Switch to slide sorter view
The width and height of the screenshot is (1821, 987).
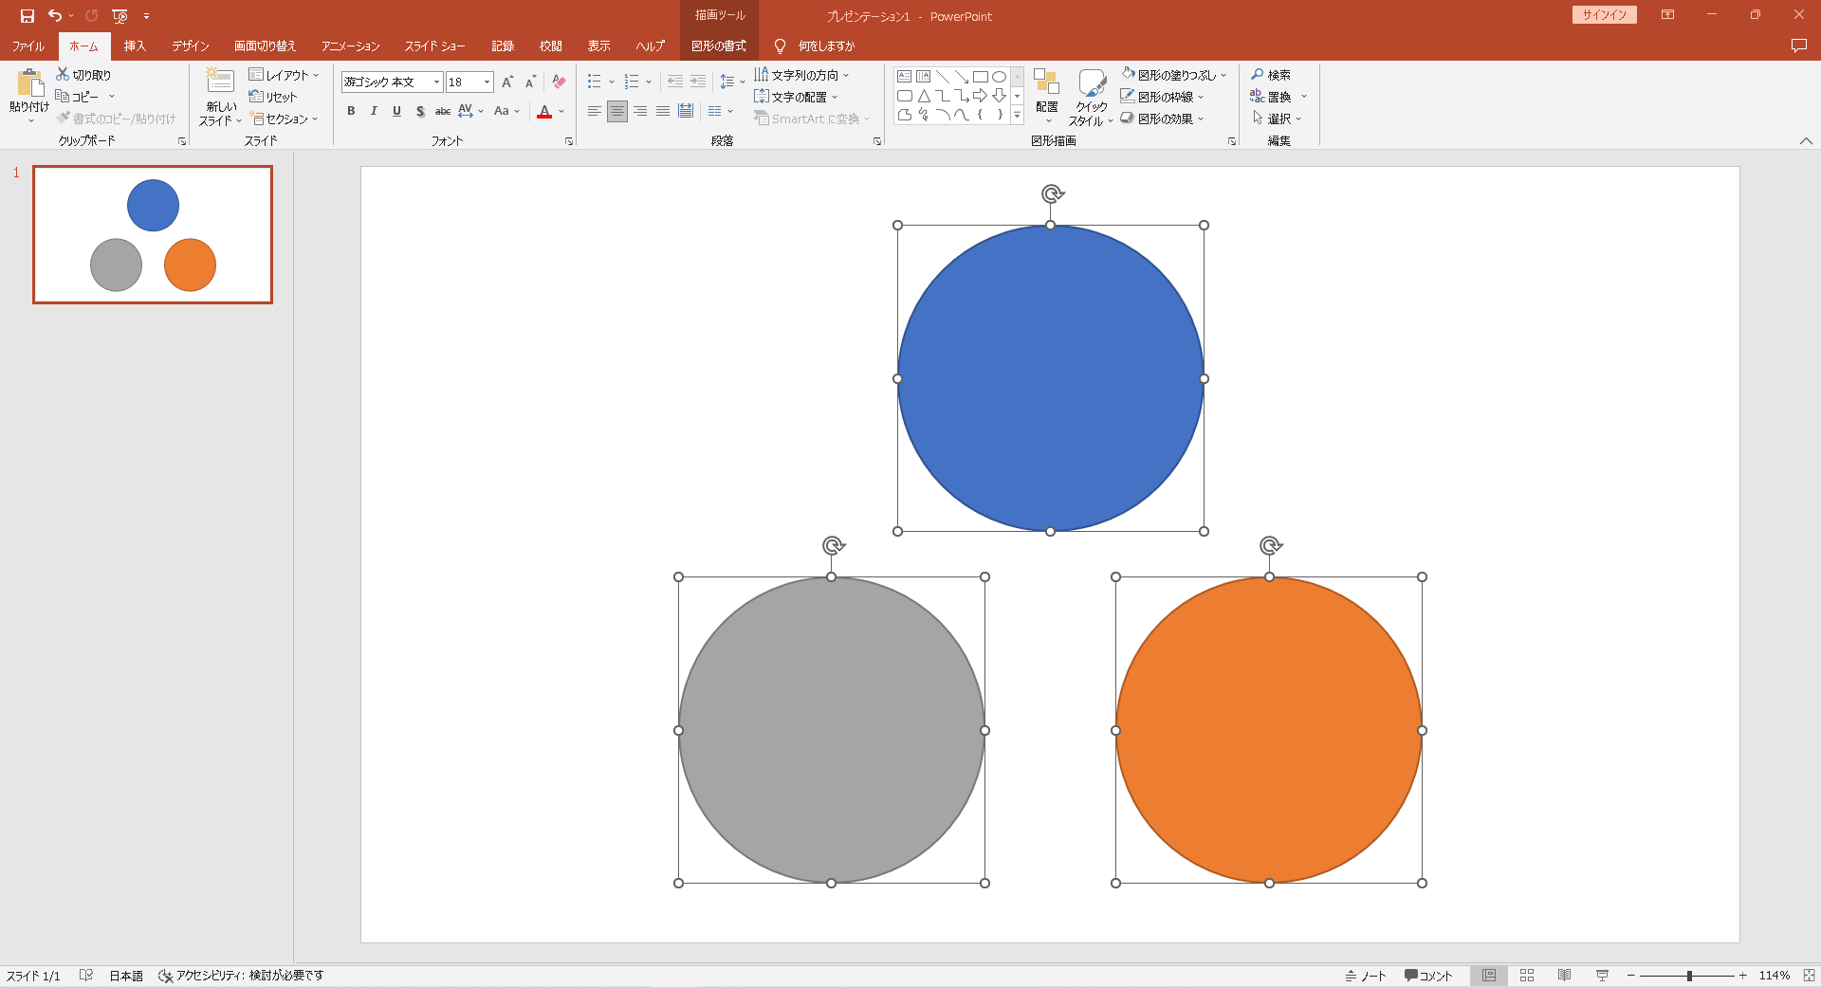1527,976
